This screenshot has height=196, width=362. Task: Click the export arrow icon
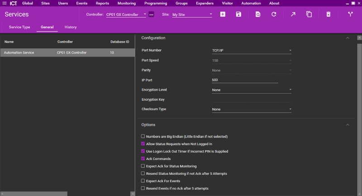[293, 14]
